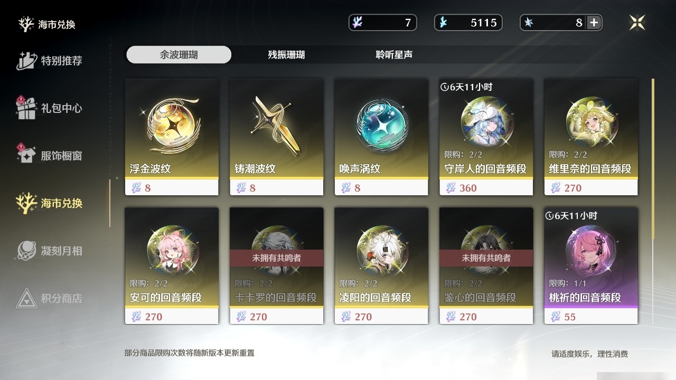The image size is (676, 380).
Task: Open 礼包中心 gift pack menu
Action: (x=50, y=108)
